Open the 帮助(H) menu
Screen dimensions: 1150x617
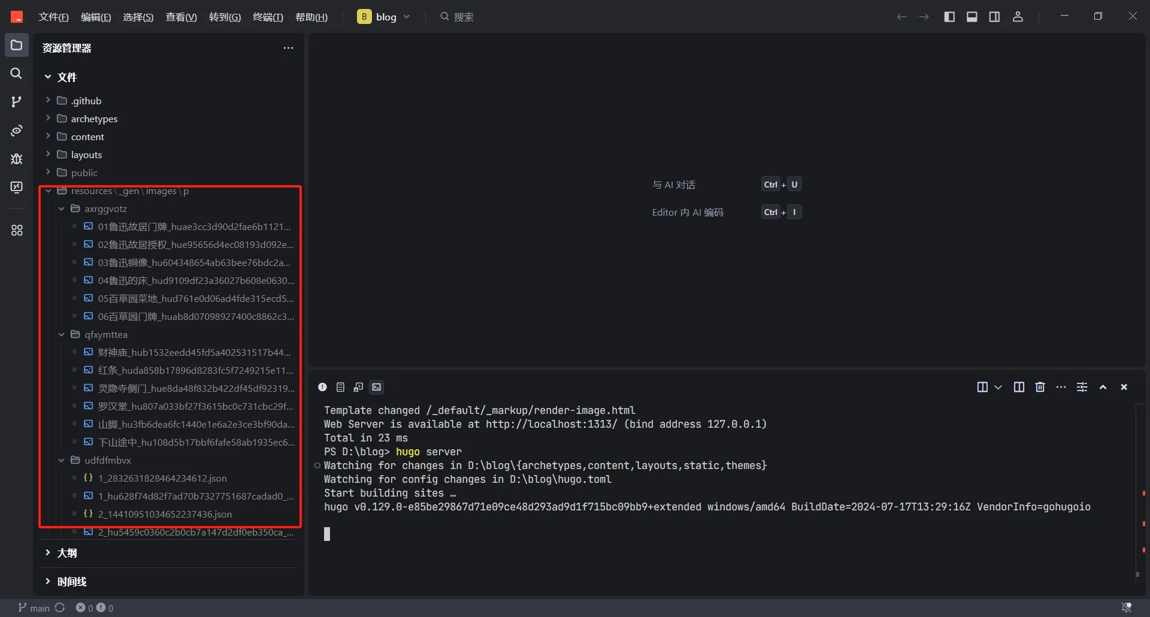[x=311, y=17]
